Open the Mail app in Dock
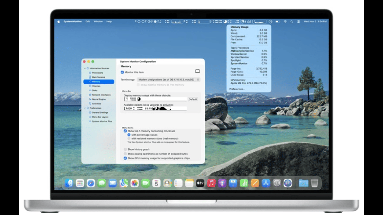 click(113, 183)
